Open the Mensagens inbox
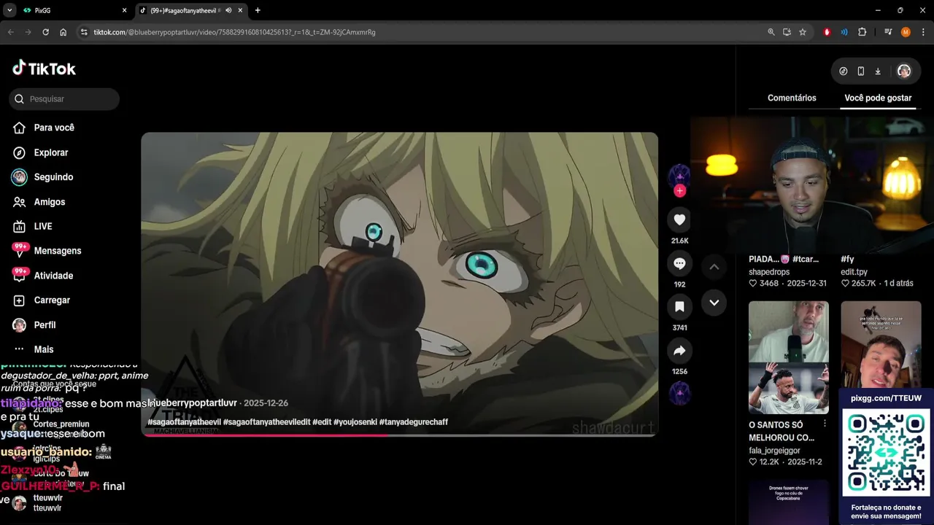The height and width of the screenshot is (525, 934). [x=47, y=251]
